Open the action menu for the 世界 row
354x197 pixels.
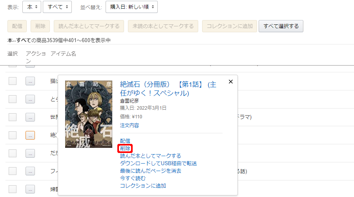coord(30,117)
